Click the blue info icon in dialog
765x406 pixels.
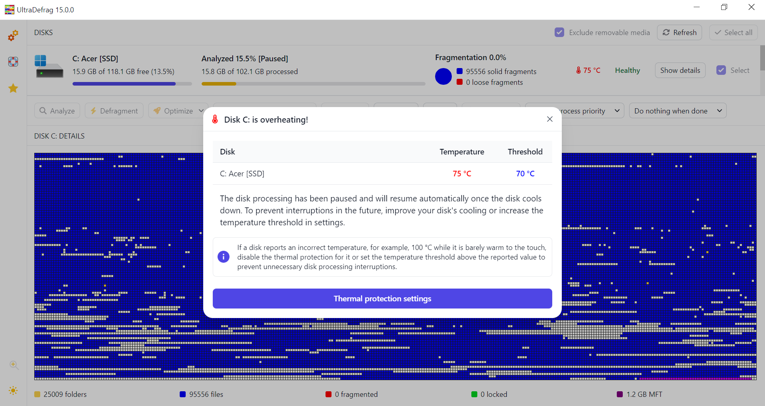pos(224,257)
